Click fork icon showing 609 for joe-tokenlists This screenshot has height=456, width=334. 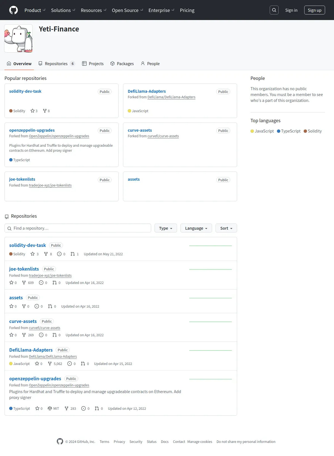click(x=24, y=283)
